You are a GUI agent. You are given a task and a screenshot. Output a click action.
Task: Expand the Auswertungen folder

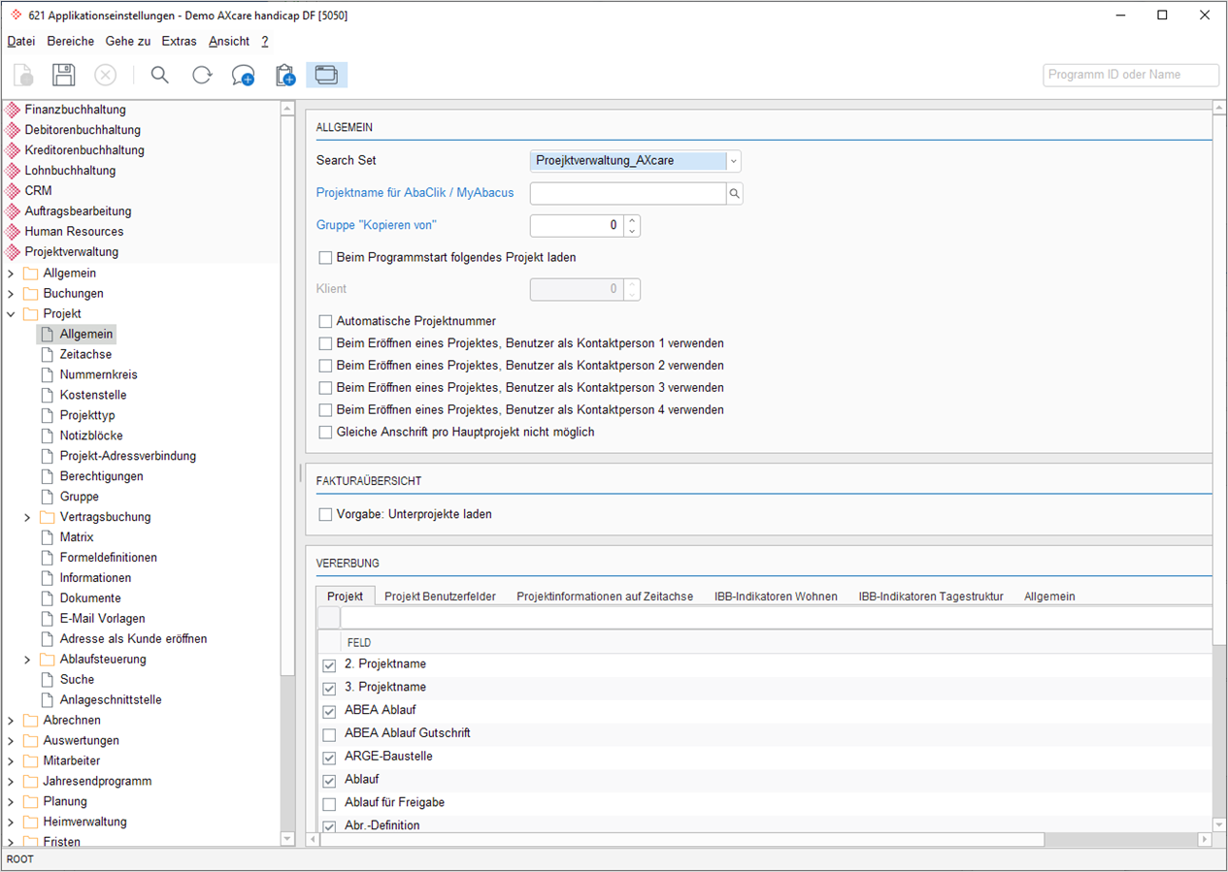11,741
